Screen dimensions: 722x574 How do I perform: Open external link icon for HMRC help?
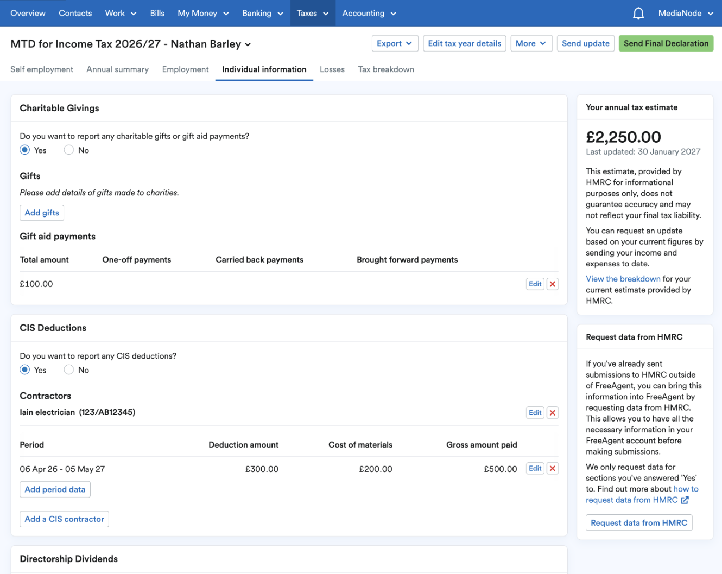tap(685, 500)
